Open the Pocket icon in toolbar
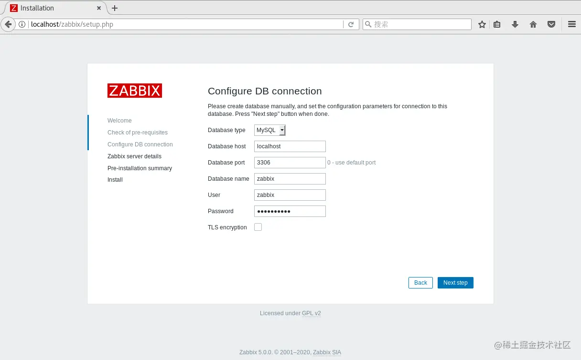581x360 pixels. 551,24
